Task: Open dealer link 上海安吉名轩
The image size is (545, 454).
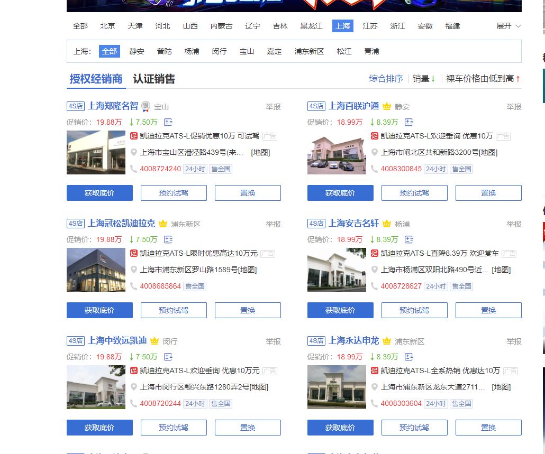Action: (x=354, y=223)
